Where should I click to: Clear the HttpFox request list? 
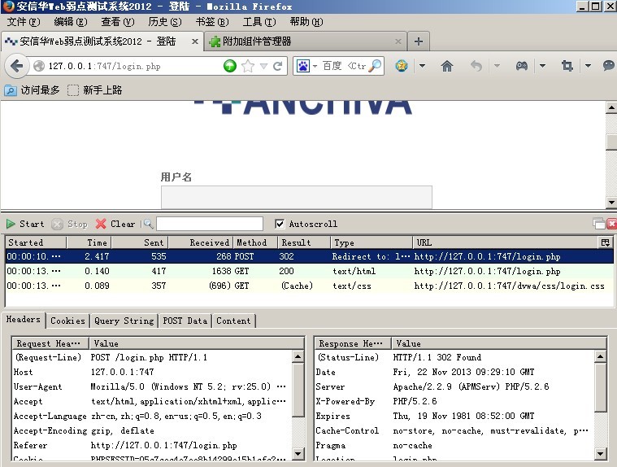click(x=115, y=224)
